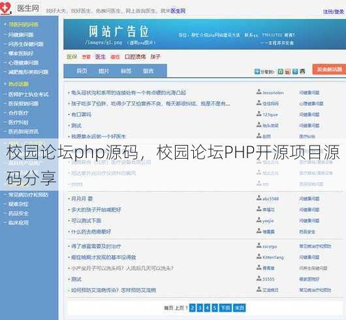Click the user icon next to KittenYang

pyautogui.click(x=259, y=256)
